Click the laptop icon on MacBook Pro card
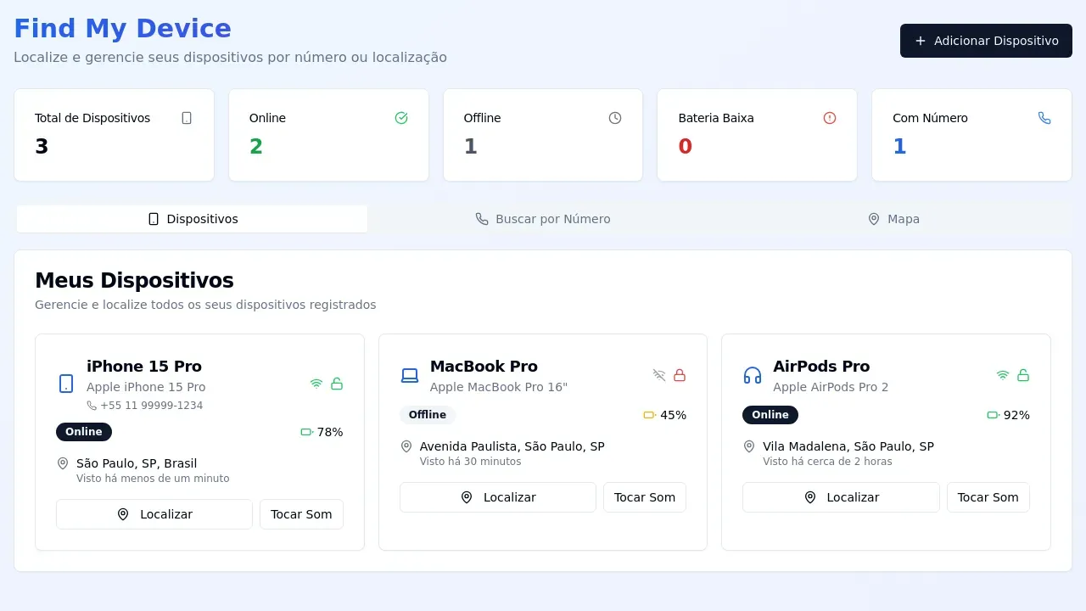1086x611 pixels. 410,375
